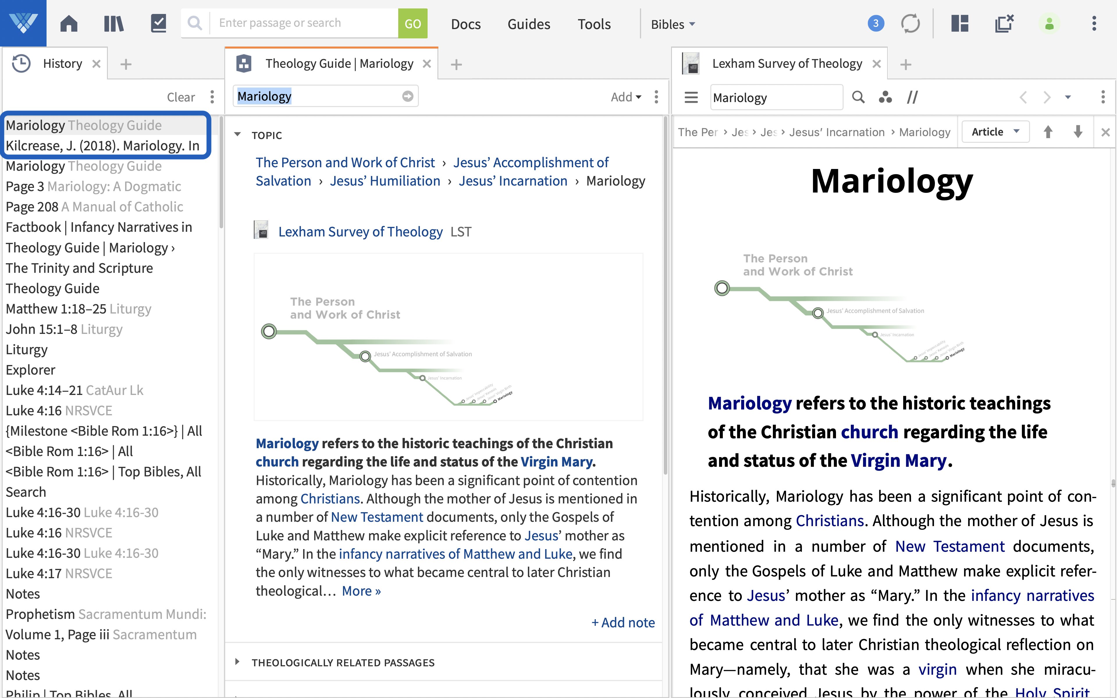Image resolution: width=1117 pixels, height=698 pixels.
Task: Open the user account avatar
Action: click(1049, 24)
